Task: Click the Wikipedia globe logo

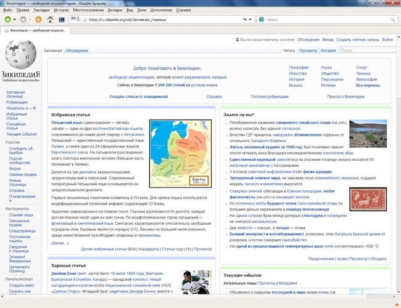Action: 21,54
